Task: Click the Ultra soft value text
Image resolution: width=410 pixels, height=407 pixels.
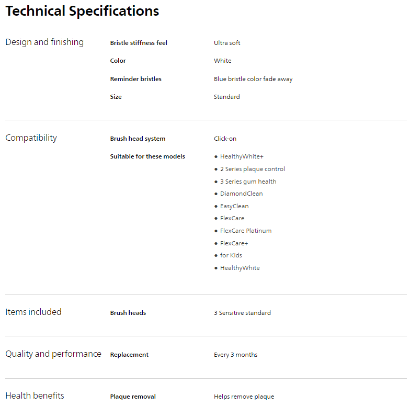Action: pos(227,43)
